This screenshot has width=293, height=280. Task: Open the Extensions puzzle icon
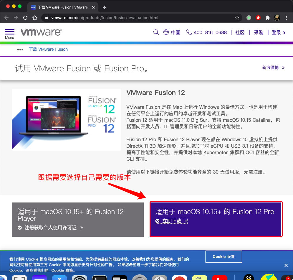coord(268,18)
